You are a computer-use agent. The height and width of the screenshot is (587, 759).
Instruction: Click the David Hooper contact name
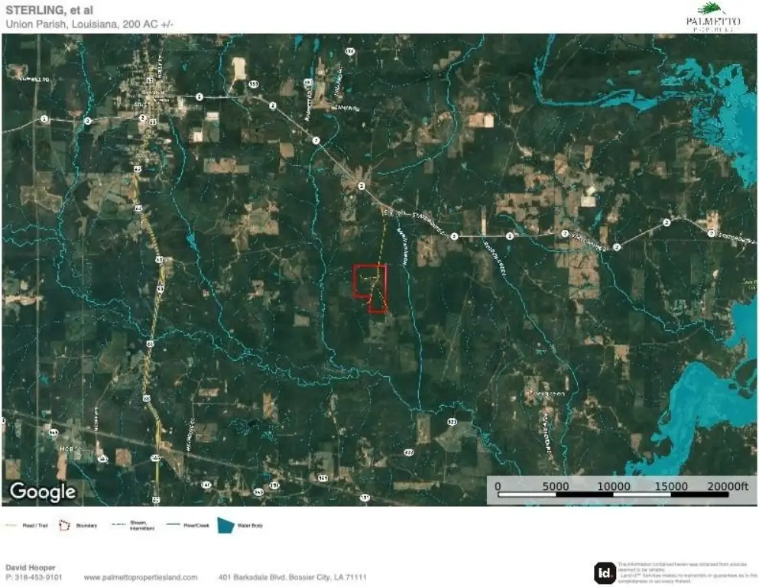point(31,568)
